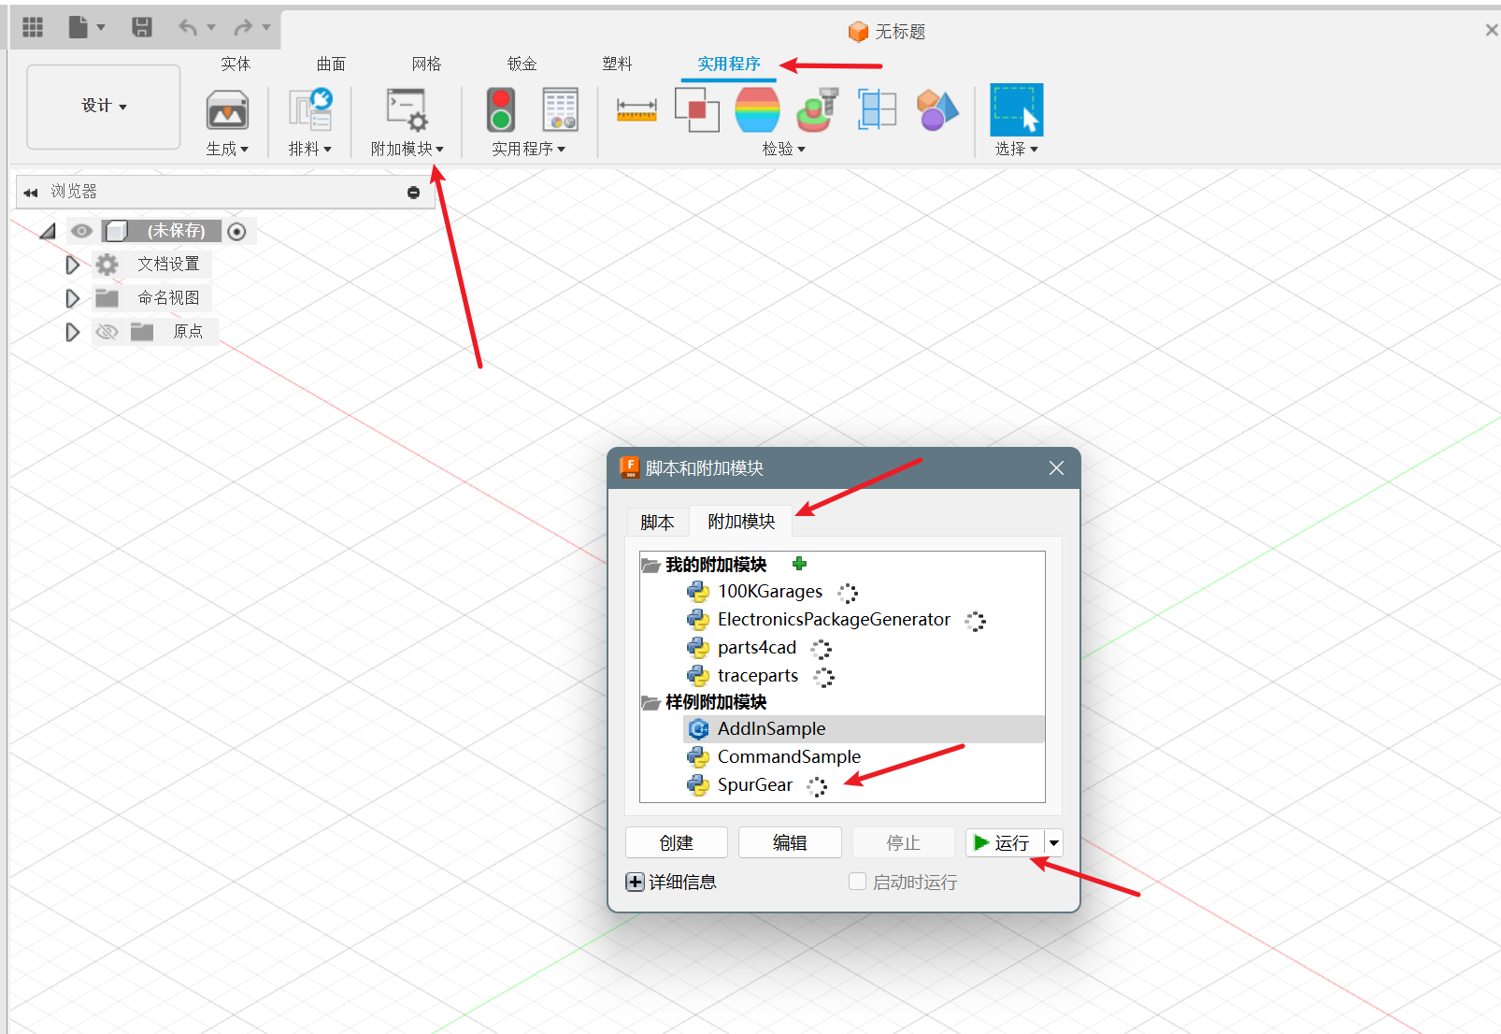Select the traceparts add-in
1501x1034 pixels.
point(758,675)
